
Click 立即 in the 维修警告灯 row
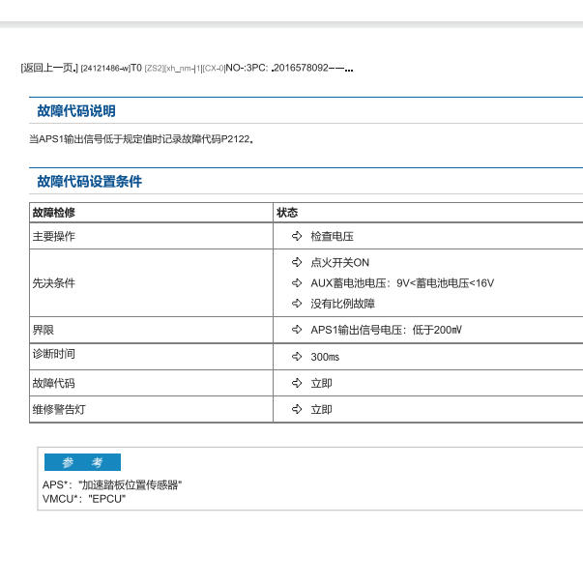coord(322,410)
